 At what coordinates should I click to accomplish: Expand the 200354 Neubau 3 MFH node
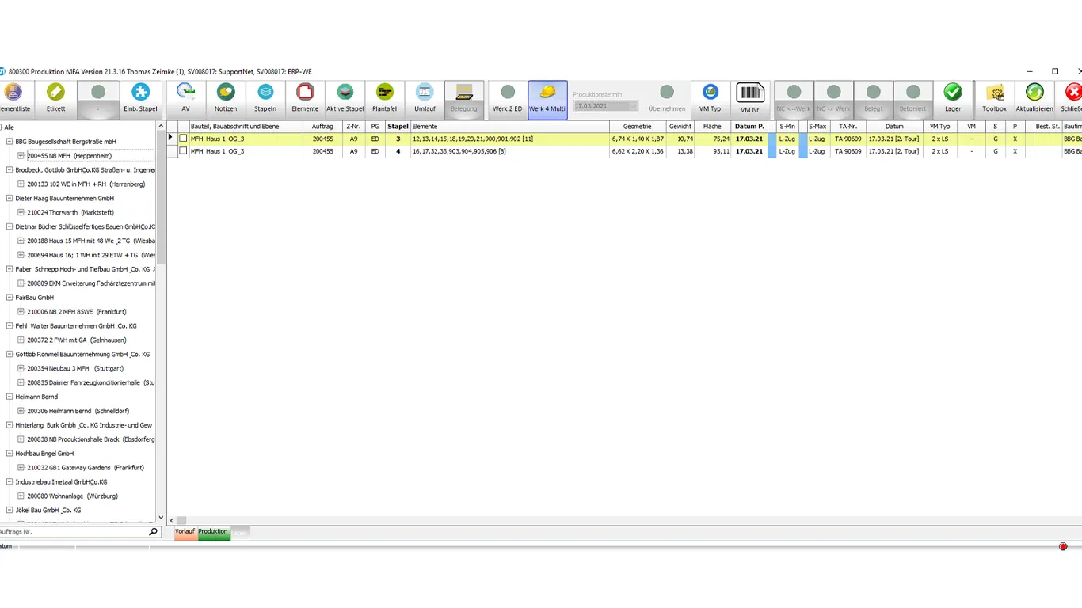click(21, 369)
